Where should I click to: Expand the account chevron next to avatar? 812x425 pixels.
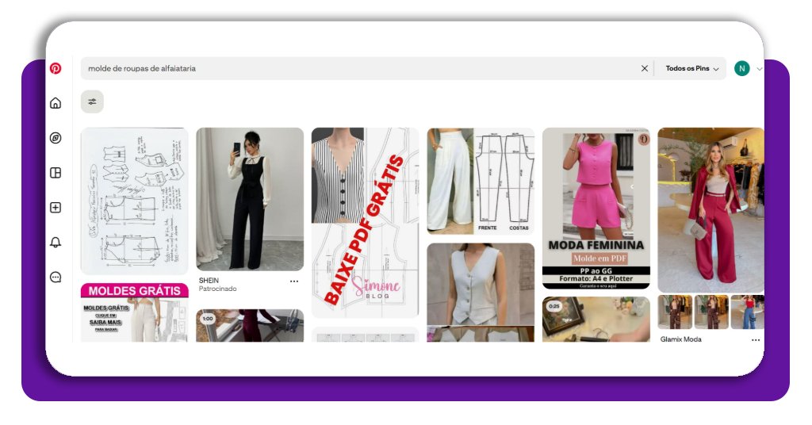[759, 69]
